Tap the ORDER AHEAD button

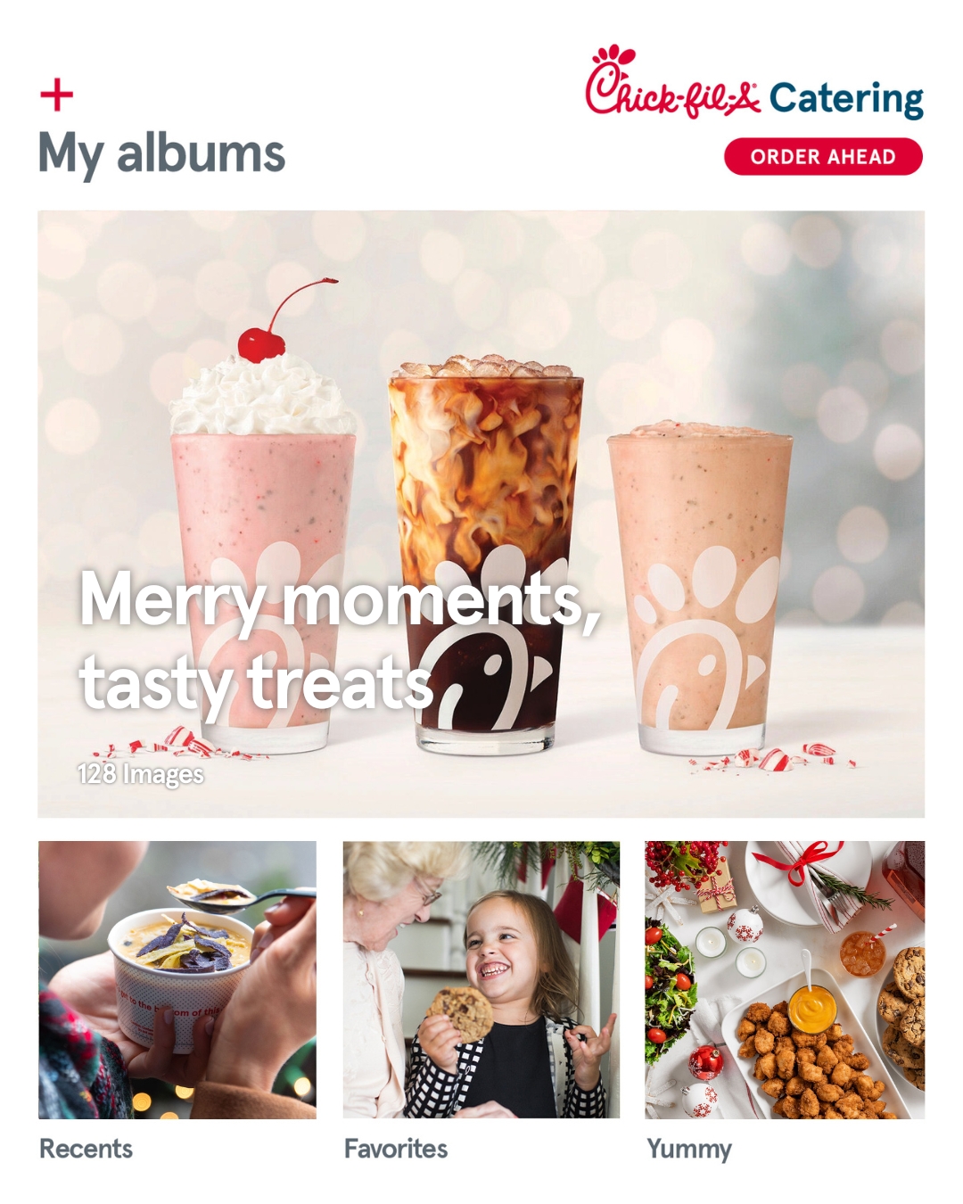[823, 157]
